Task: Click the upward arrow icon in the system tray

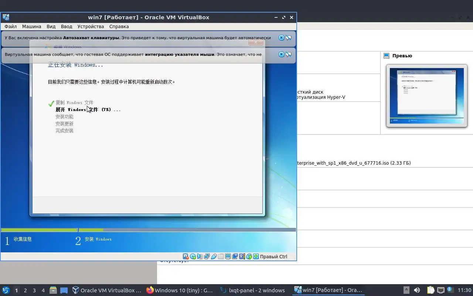Action: point(406,290)
